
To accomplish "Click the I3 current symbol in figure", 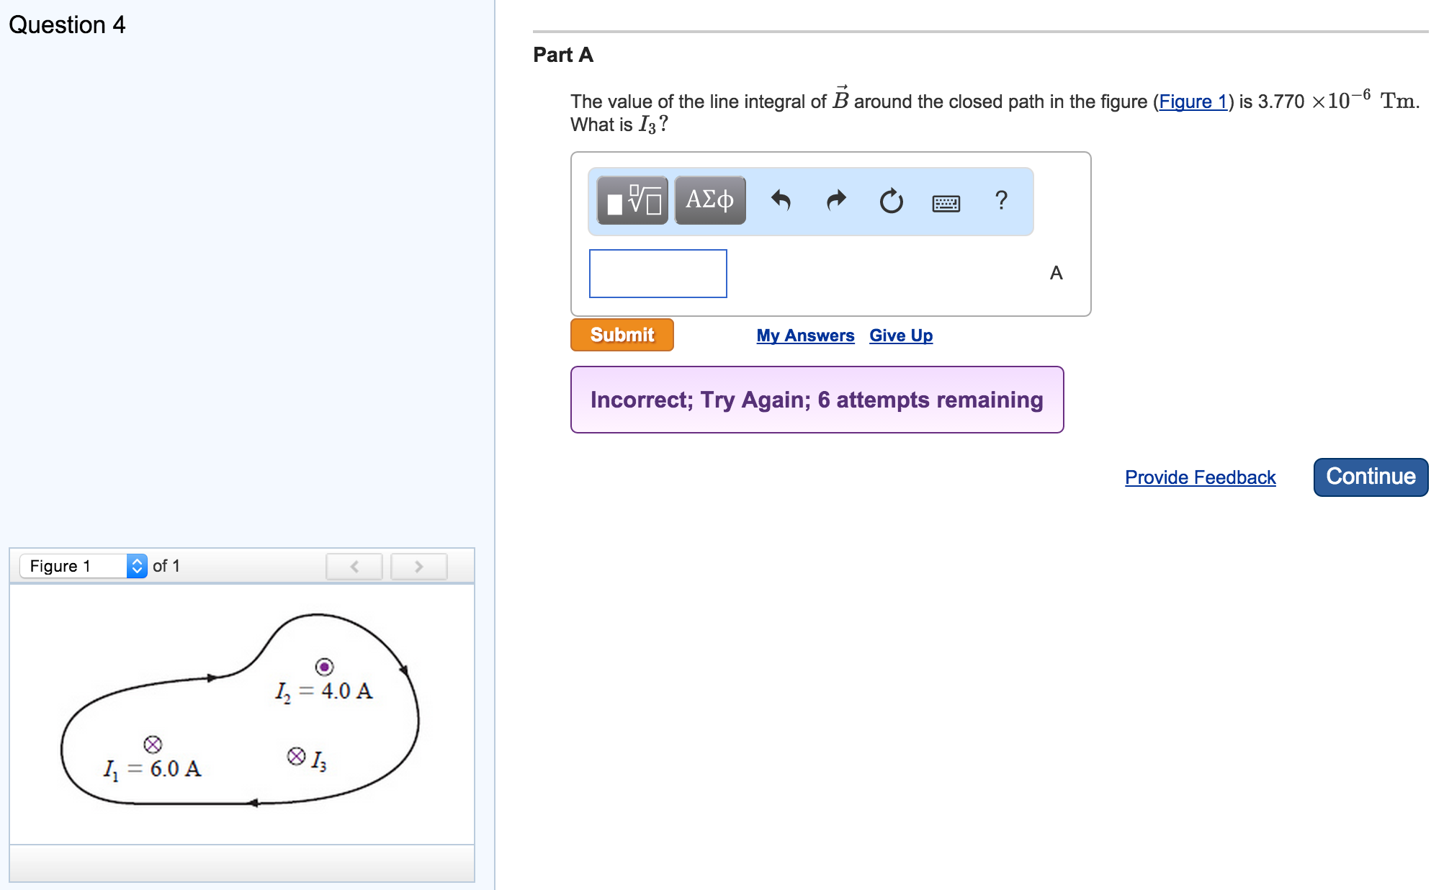I will point(296,756).
